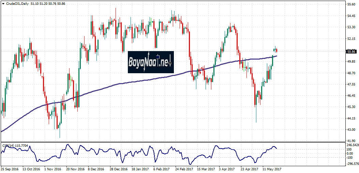The height and width of the screenshot is (173, 359).
Task: Click the 25 Sep 2016 date label
Action: pos(10,169)
